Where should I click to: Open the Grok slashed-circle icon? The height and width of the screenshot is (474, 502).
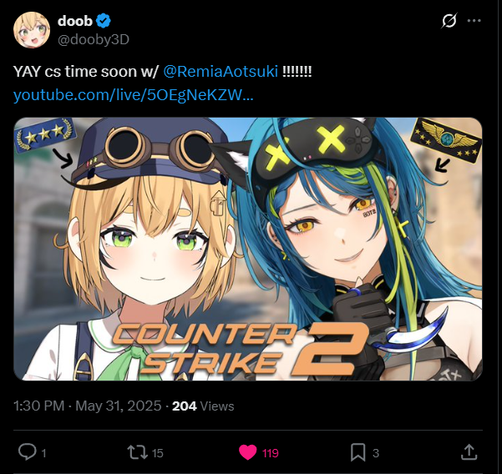(x=449, y=21)
